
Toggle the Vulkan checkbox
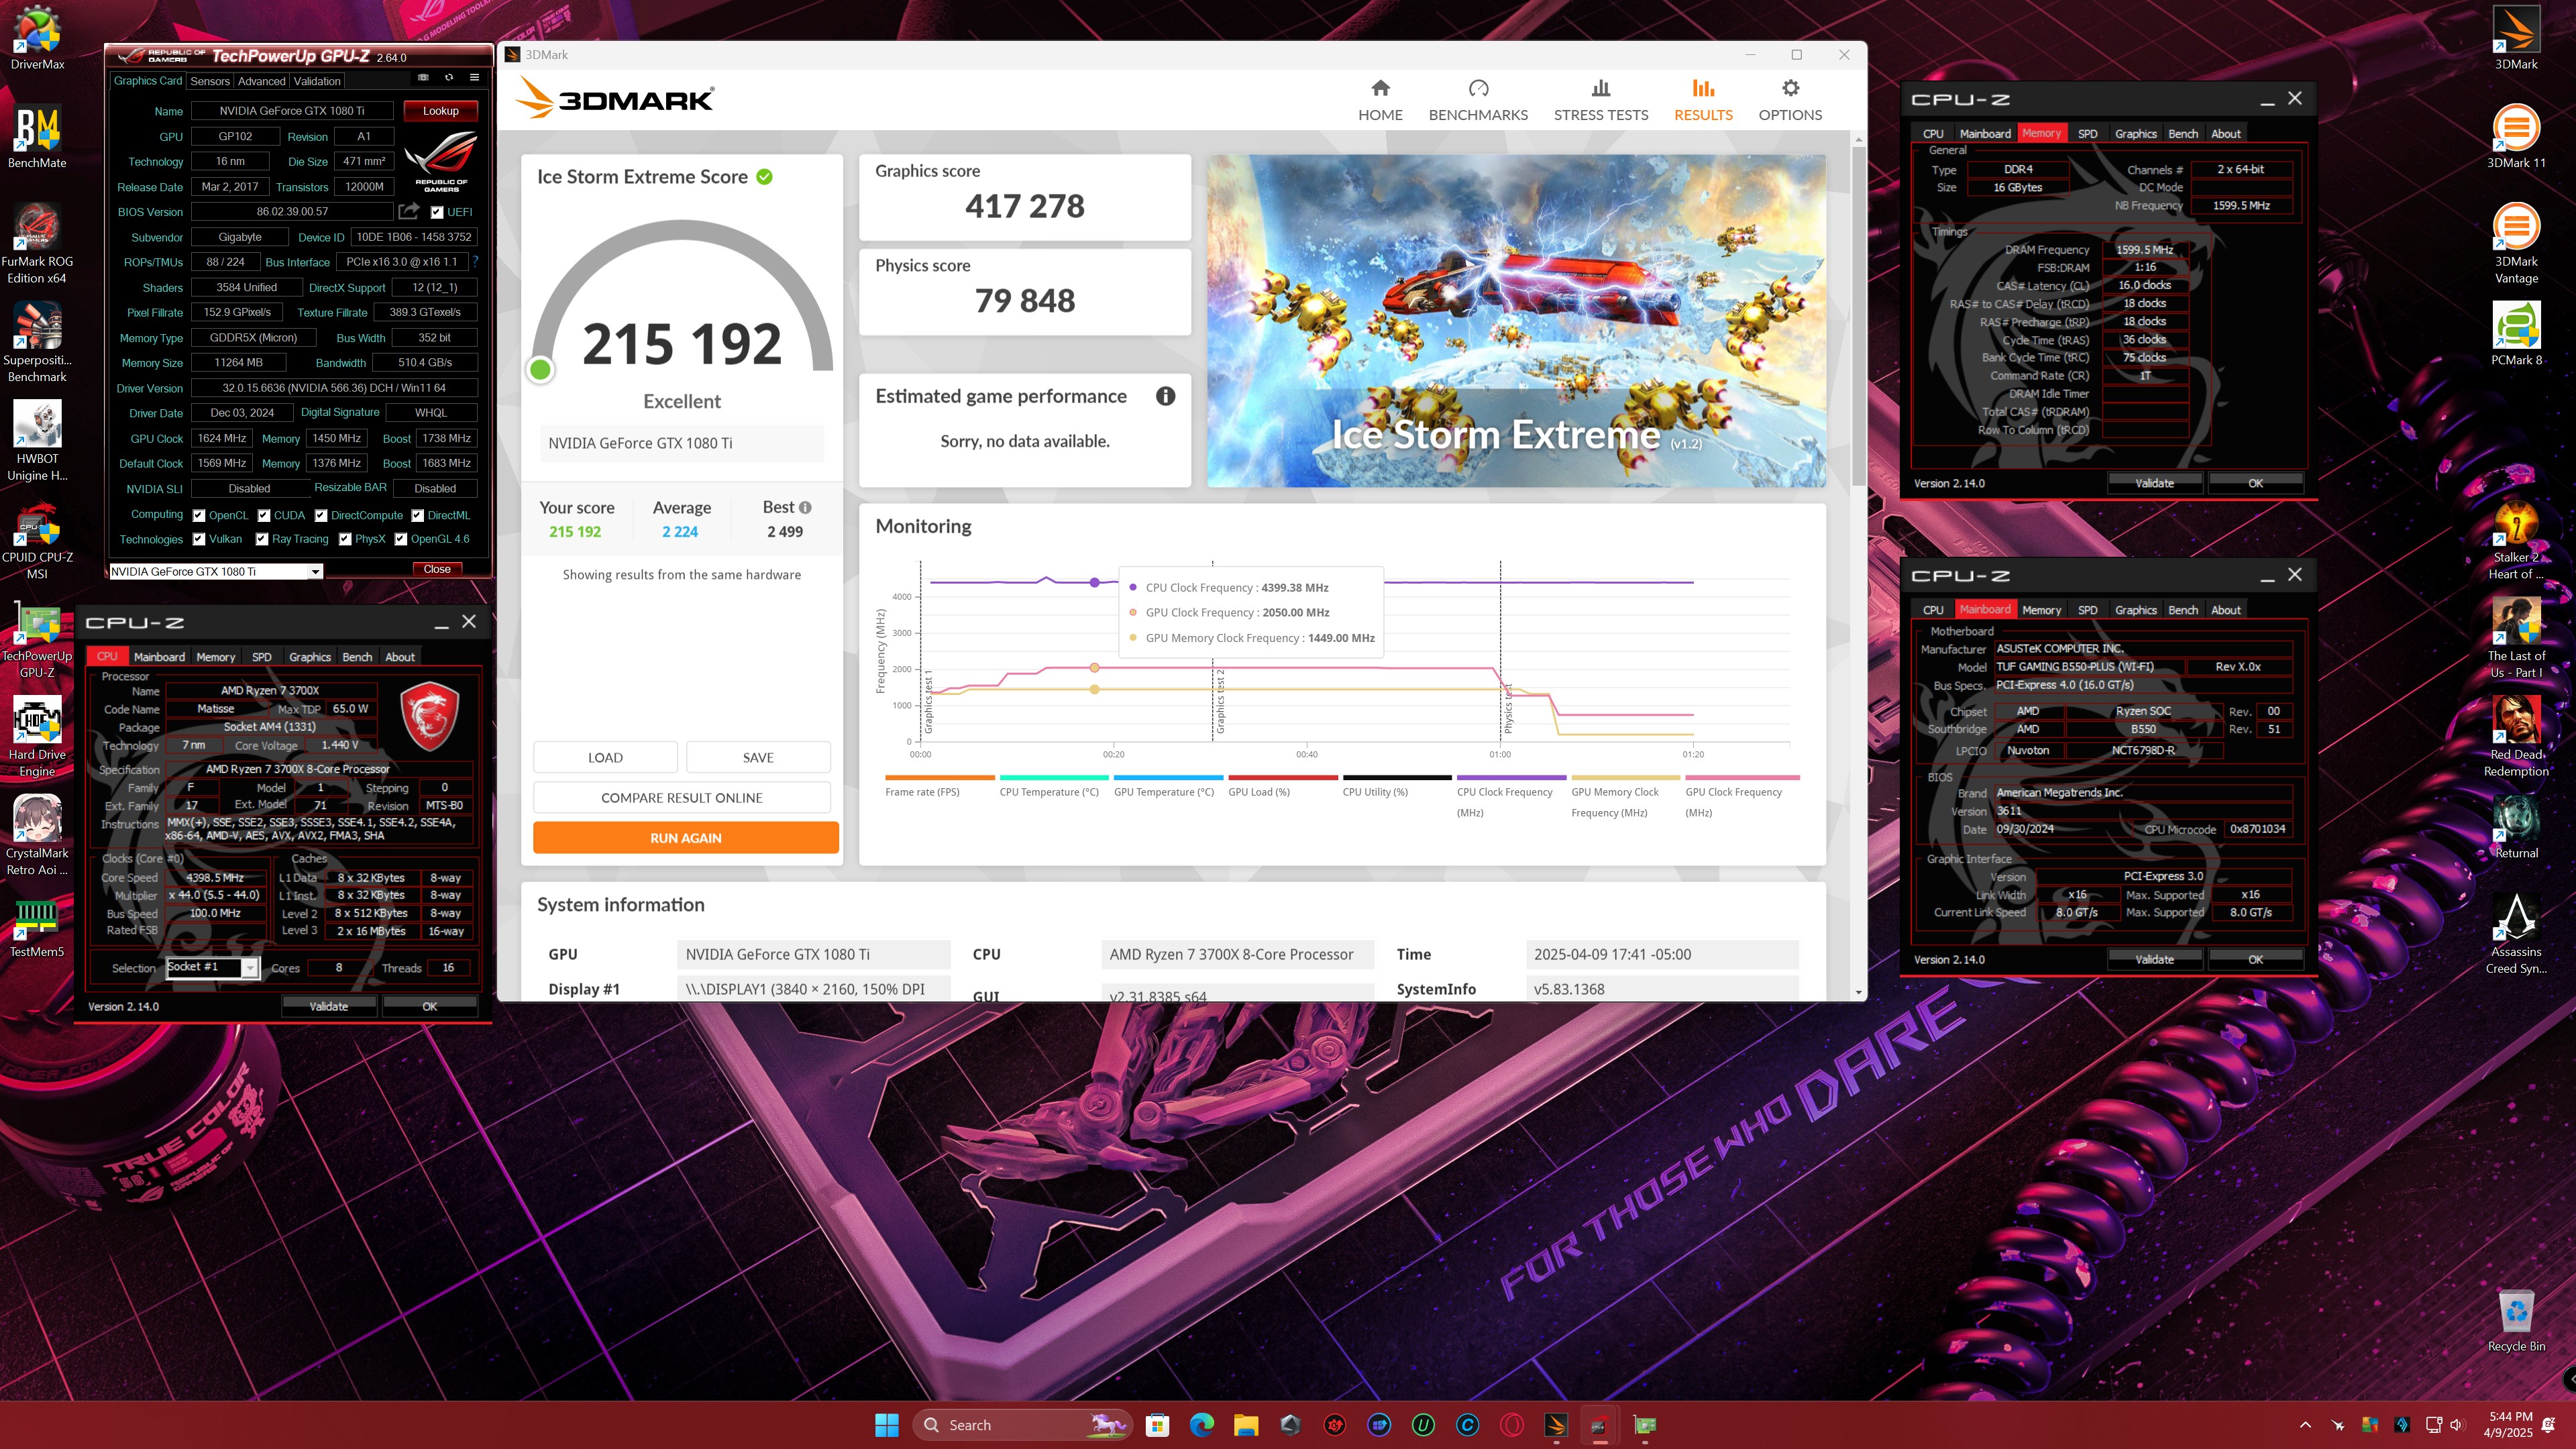(199, 539)
